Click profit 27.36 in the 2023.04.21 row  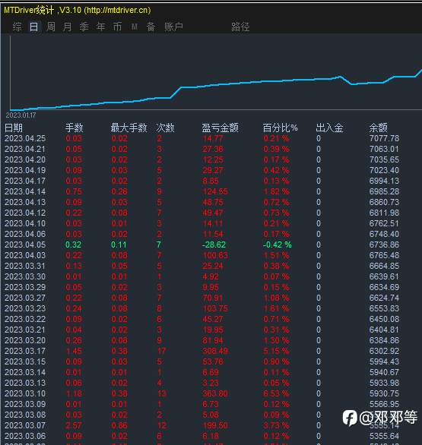coord(213,149)
